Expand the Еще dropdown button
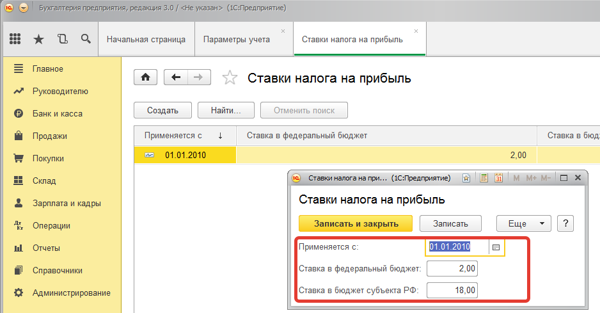This screenshot has width=600, height=313. pyautogui.click(x=523, y=223)
